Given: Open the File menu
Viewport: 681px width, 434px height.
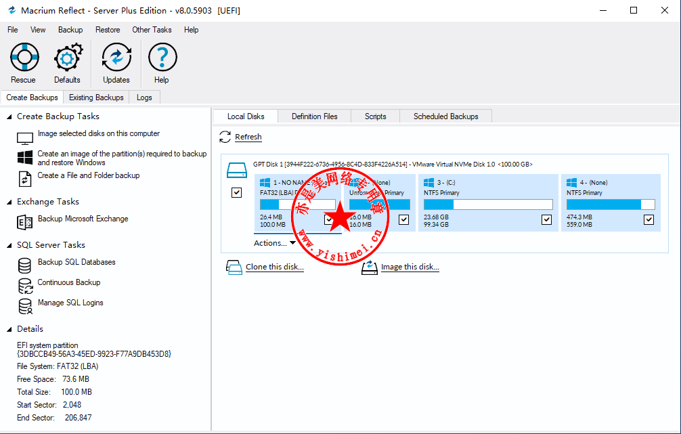Looking at the screenshot, I should 13,30.
